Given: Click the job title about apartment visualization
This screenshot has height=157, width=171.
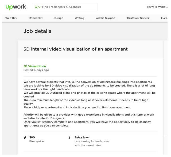Looking at the screenshot, I should [x=76, y=49].
